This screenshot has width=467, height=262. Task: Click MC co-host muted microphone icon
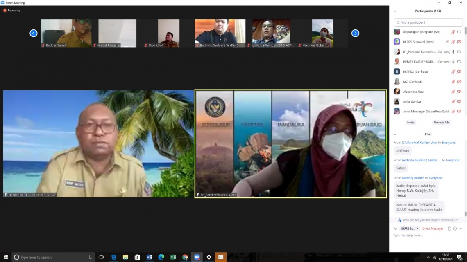tap(453, 82)
